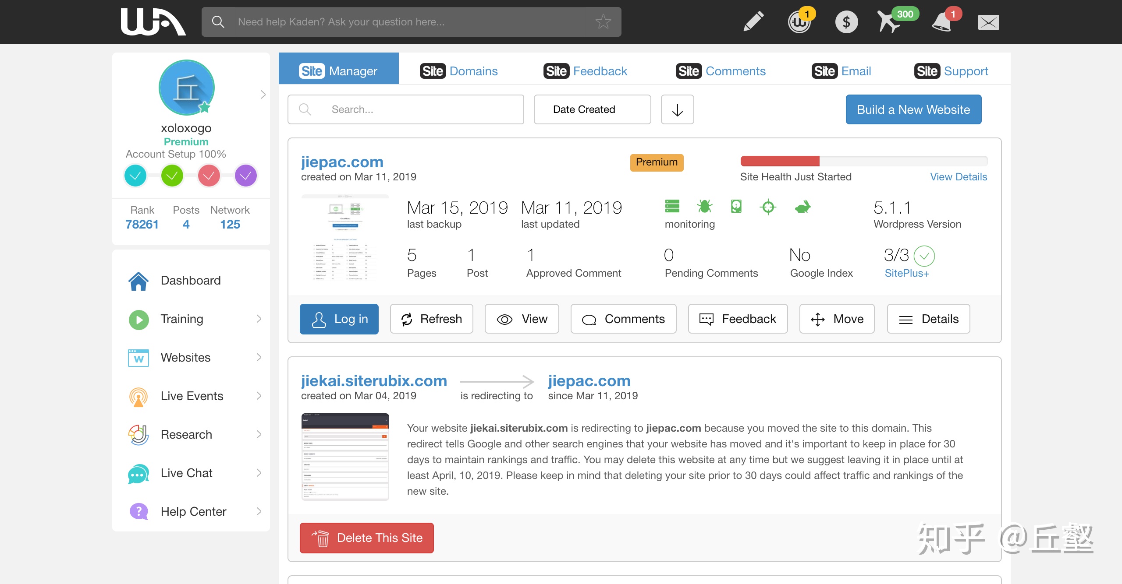Open the SitePlus+ link
This screenshot has height=584, width=1122.
pyautogui.click(x=906, y=273)
